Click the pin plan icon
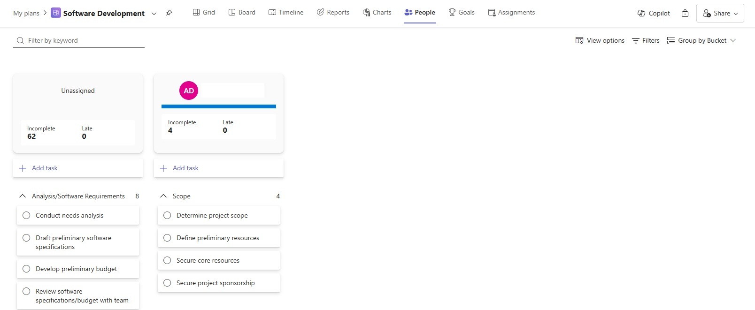The image size is (755, 310). [169, 13]
